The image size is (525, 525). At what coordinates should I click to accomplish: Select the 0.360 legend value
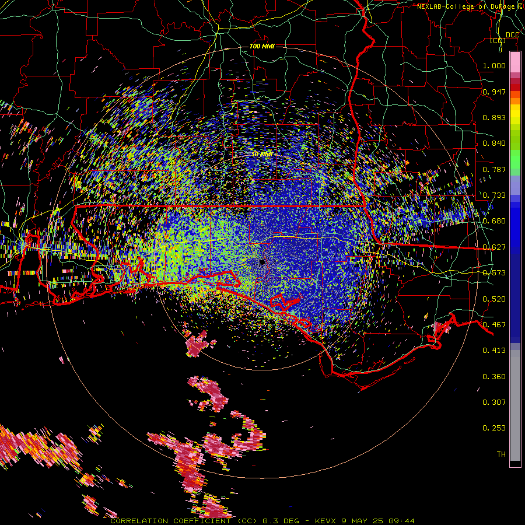click(494, 376)
